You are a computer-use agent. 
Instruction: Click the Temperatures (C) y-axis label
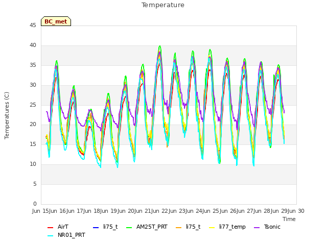7,115
